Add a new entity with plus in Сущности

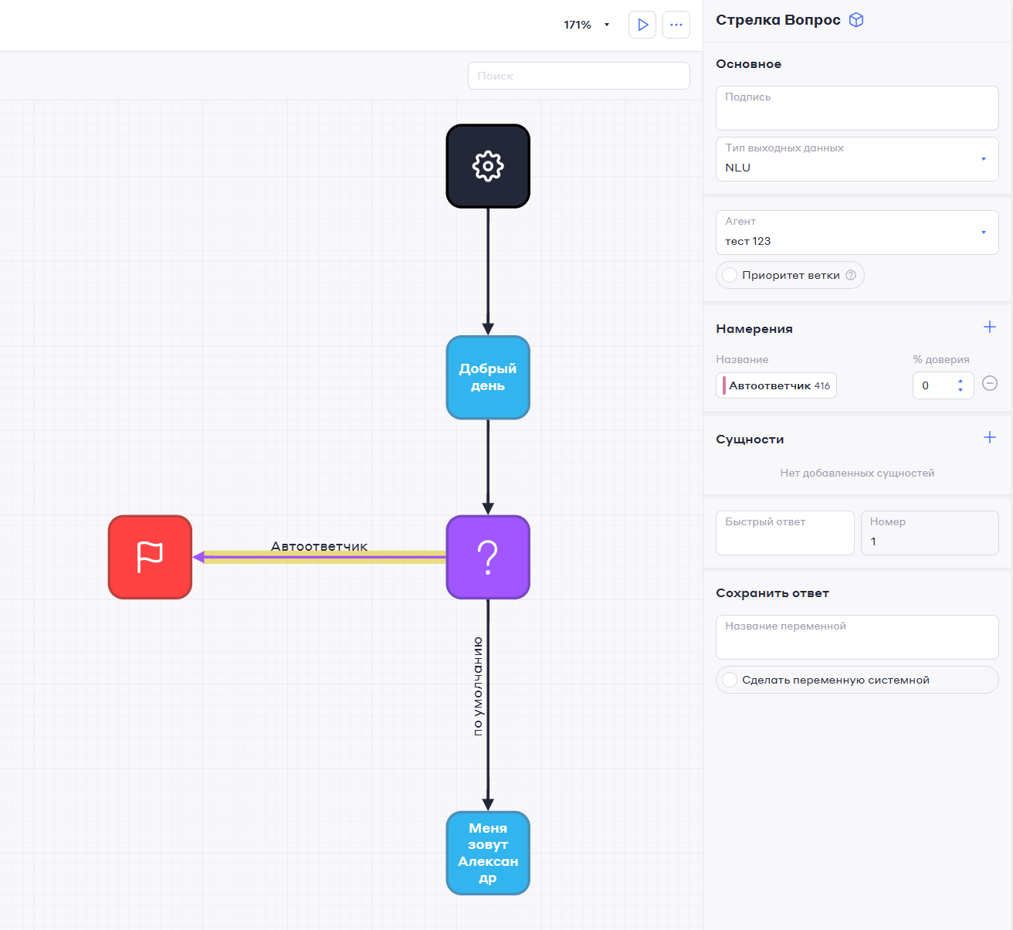click(990, 437)
